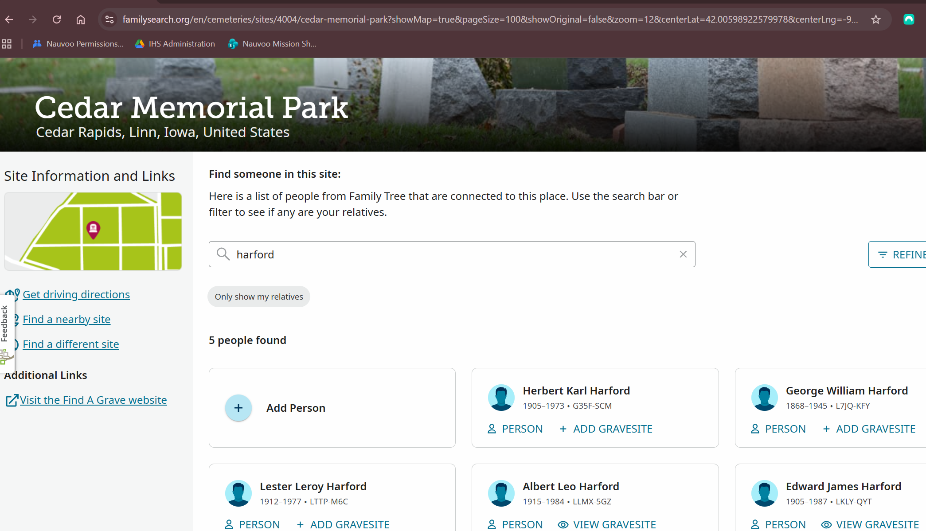This screenshot has height=531, width=926.
Task: Get driving directions to the cemetery
Action: (x=76, y=295)
